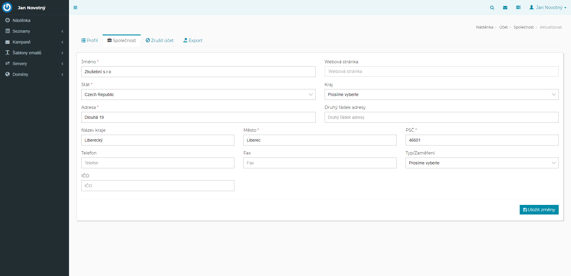Click the Export tab icon
571x276 pixels.
185,40
